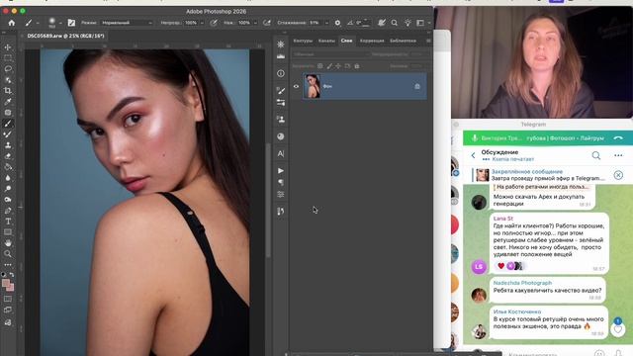
Task: Click the foreground color swatch
Action: click(x=6, y=284)
